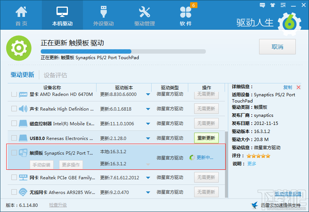The image size is (309, 212).
Task: Expand version dropdown for touchpad 16.3.1.2
Action: 148,164
